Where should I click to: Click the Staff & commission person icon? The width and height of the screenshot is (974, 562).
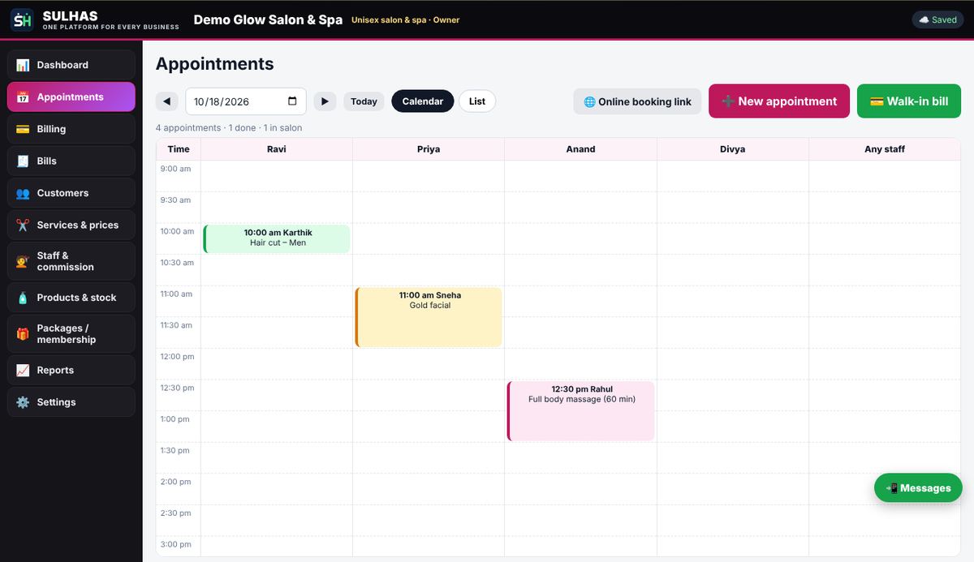[23, 261]
